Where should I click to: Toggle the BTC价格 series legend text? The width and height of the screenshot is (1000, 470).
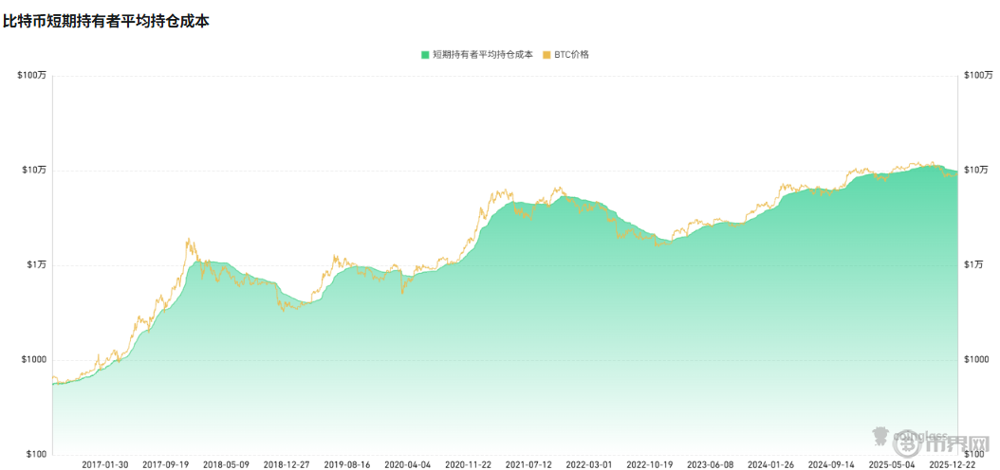point(572,55)
